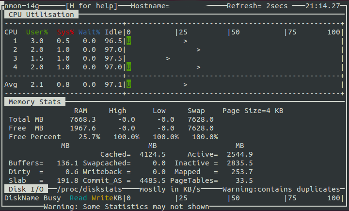The height and width of the screenshot is (211, 349).
Task: Click the blue Wait% column header
Action: tap(89, 32)
